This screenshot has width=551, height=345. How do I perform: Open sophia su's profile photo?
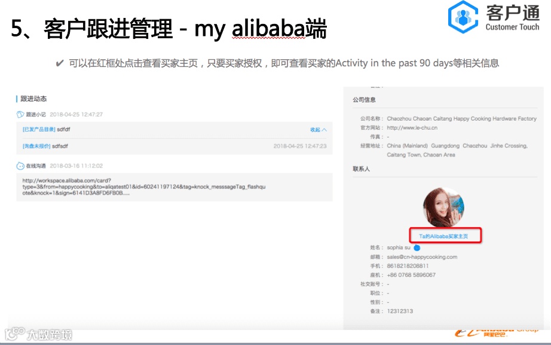(443, 207)
